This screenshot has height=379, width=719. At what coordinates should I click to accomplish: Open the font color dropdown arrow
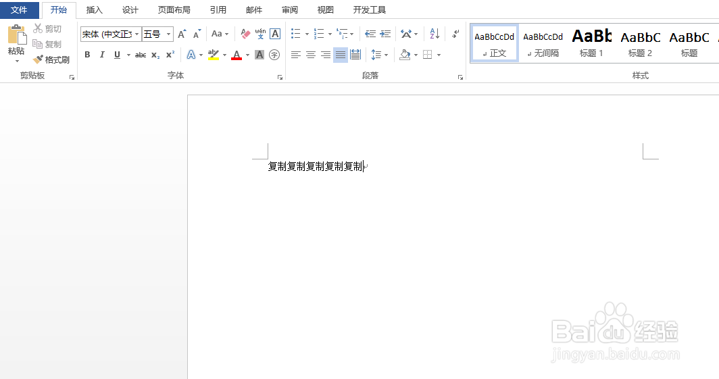[x=247, y=55]
